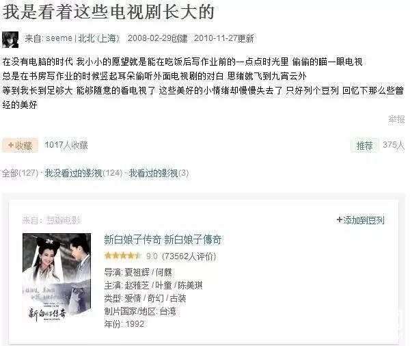
Task: View the 375人 recommenders count
Action: 394,145
